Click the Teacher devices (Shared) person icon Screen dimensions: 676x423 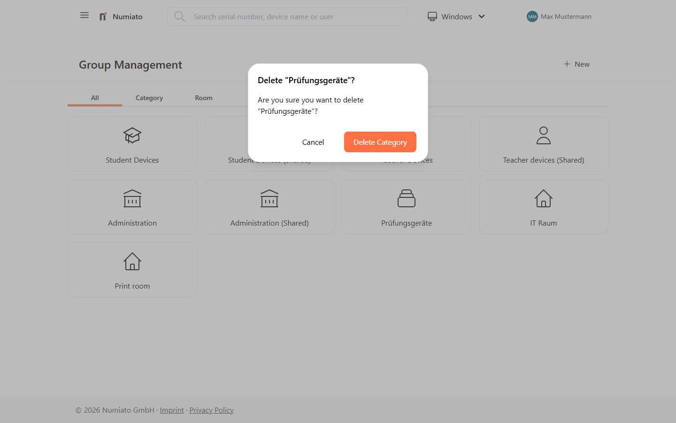543,135
